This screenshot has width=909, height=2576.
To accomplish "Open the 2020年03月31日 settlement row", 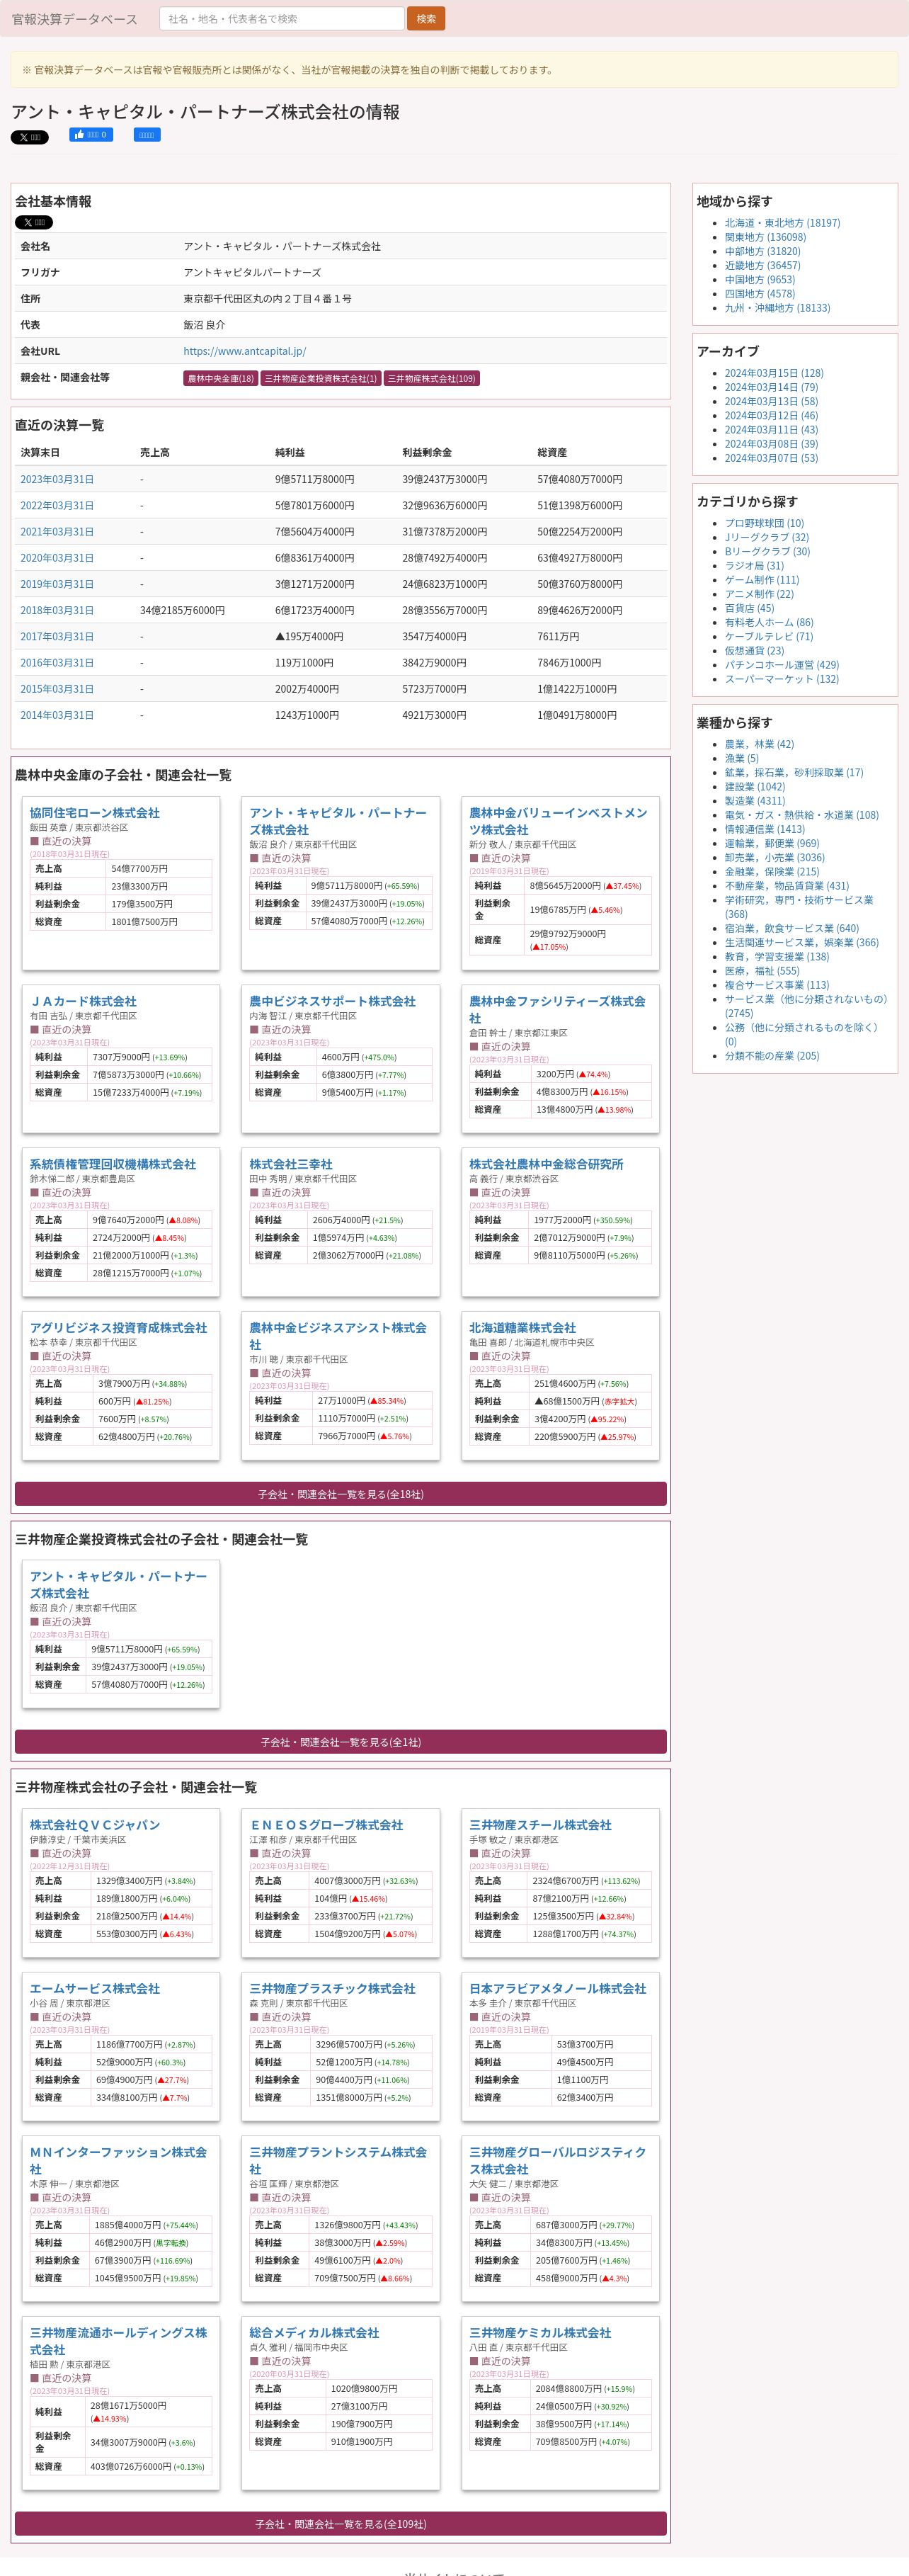I will click(57, 558).
